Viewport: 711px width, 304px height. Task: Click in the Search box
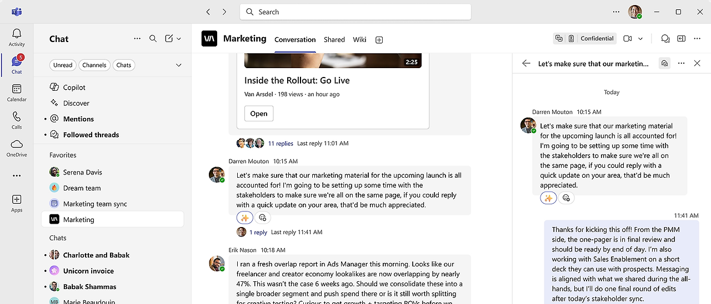pyautogui.click(x=355, y=12)
